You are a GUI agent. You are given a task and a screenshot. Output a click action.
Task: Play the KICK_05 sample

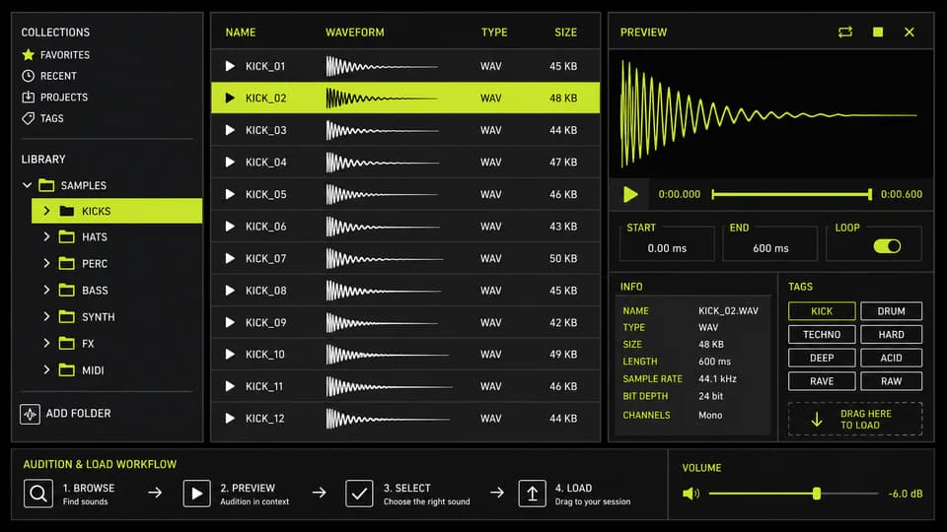(x=230, y=194)
